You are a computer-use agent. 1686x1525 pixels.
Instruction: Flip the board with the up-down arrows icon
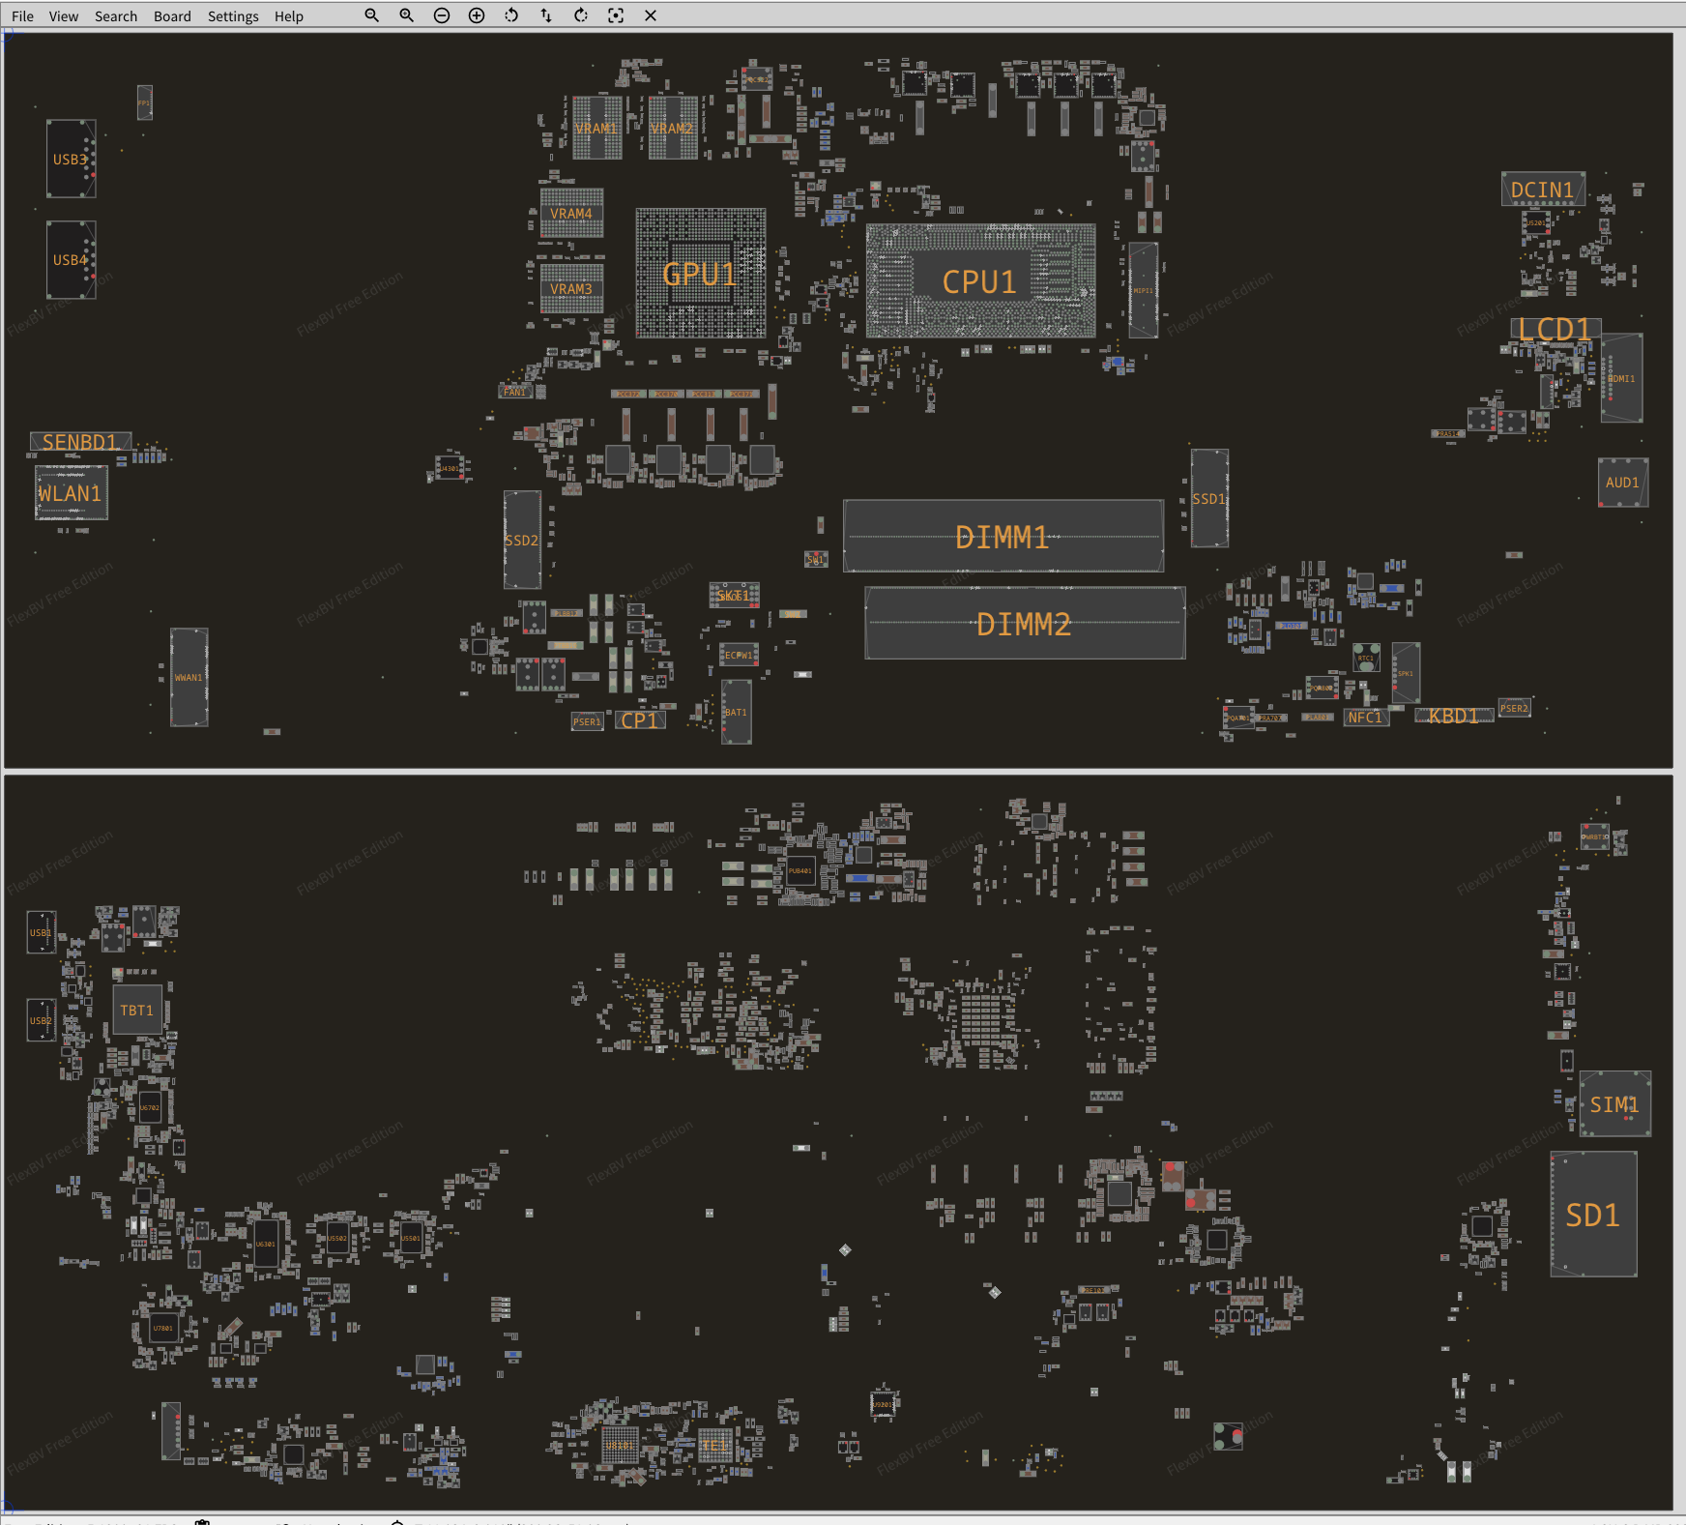(546, 15)
